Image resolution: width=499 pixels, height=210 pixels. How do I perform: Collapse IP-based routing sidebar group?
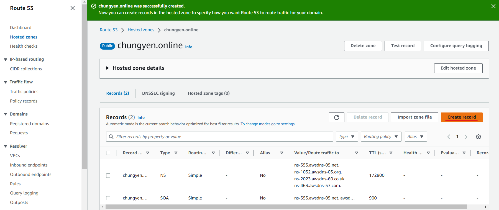click(x=6, y=59)
